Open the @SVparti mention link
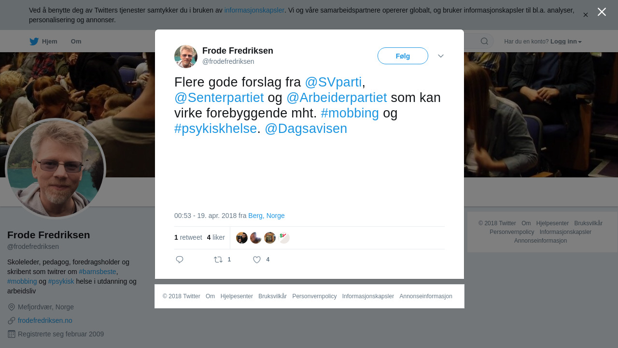The height and width of the screenshot is (348, 618). (x=333, y=82)
